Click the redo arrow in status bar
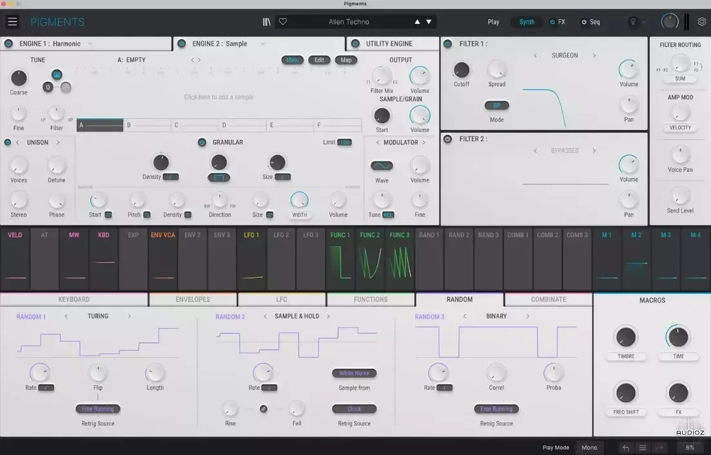The width and height of the screenshot is (711, 455). [x=659, y=448]
